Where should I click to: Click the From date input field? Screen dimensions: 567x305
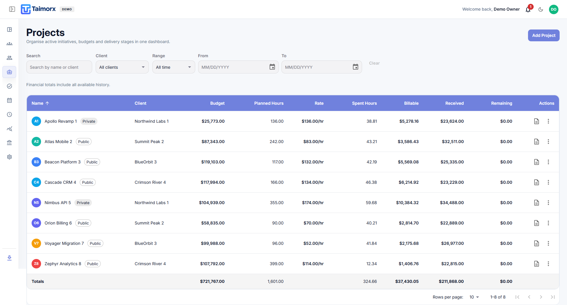(233, 67)
